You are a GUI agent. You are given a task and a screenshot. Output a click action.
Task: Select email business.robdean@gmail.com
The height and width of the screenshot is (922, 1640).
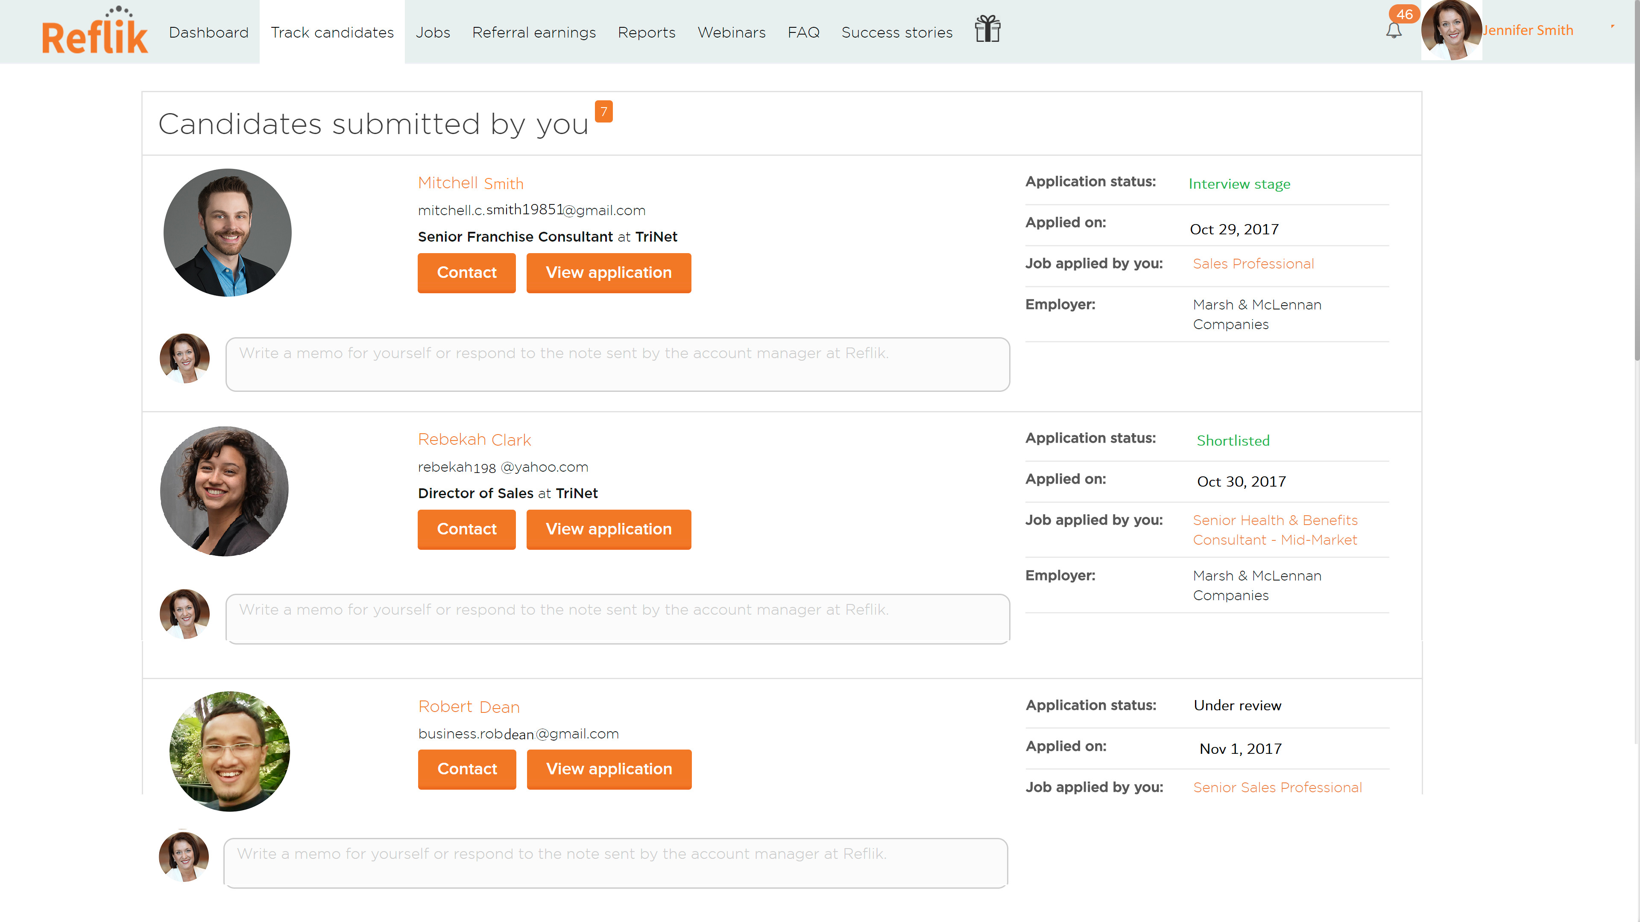coord(518,734)
